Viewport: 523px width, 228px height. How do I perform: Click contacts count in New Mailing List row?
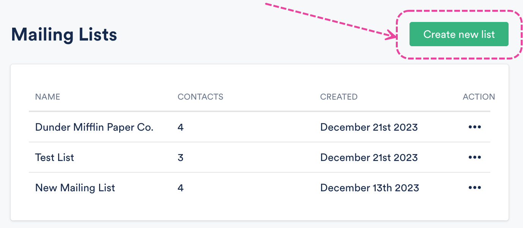point(181,188)
